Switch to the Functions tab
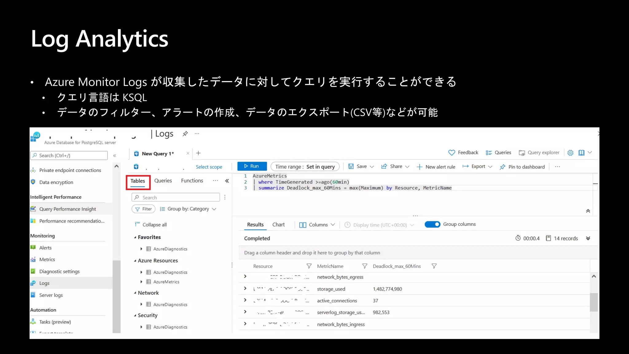Viewport: 629px width, 354px height. point(192,181)
